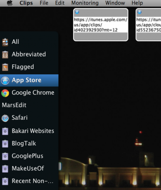Select the MakeUseOf label
The height and width of the screenshot is (190, 161).
click(28, 169)
